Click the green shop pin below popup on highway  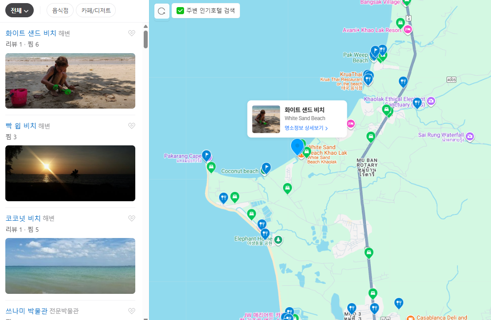click(x=371, y=137)
